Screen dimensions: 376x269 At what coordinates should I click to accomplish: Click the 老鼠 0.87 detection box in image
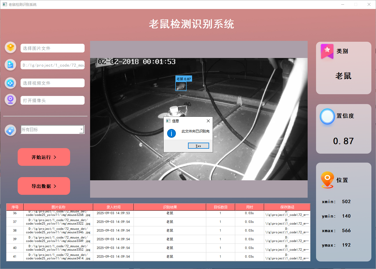181,86
